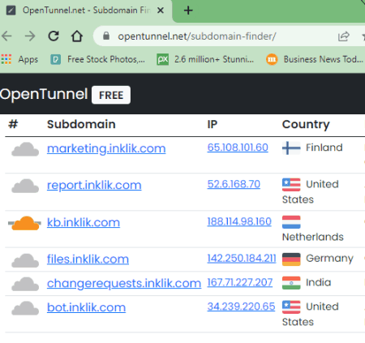Select the OpenTunnel.net Subdomain Finder tab
This screenshot has height=343, width=365.
coord(86,11)
